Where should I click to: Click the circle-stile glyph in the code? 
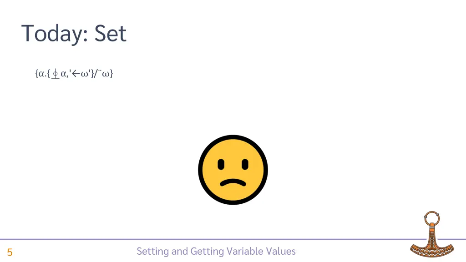coord(55,74)
